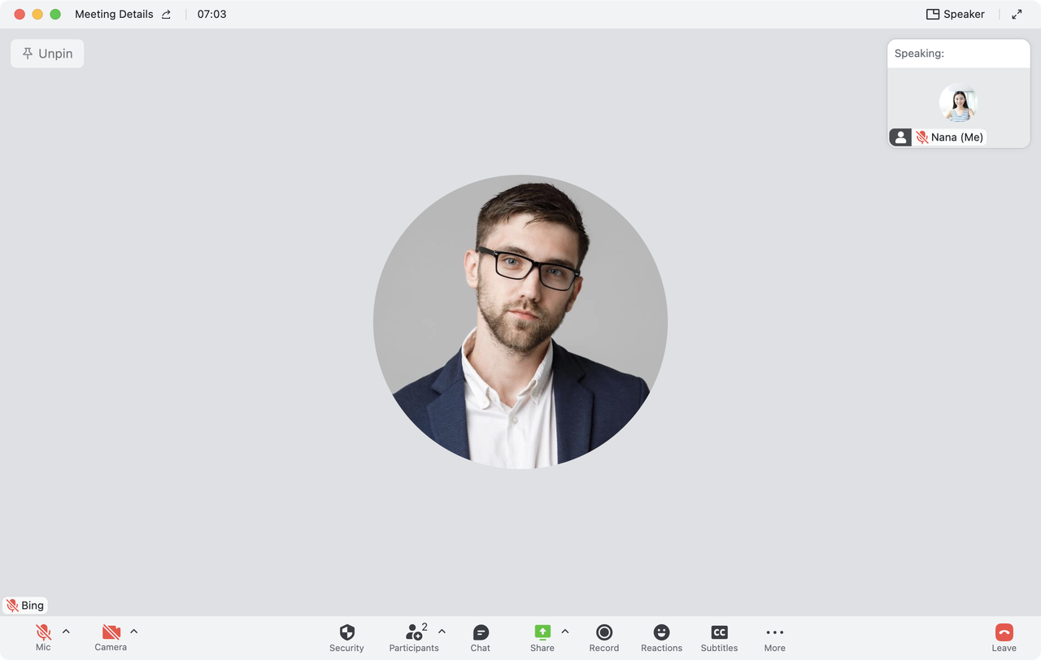Open the Chat panel
Viewport: 1041px width, 660px height.
coord(481,632)
